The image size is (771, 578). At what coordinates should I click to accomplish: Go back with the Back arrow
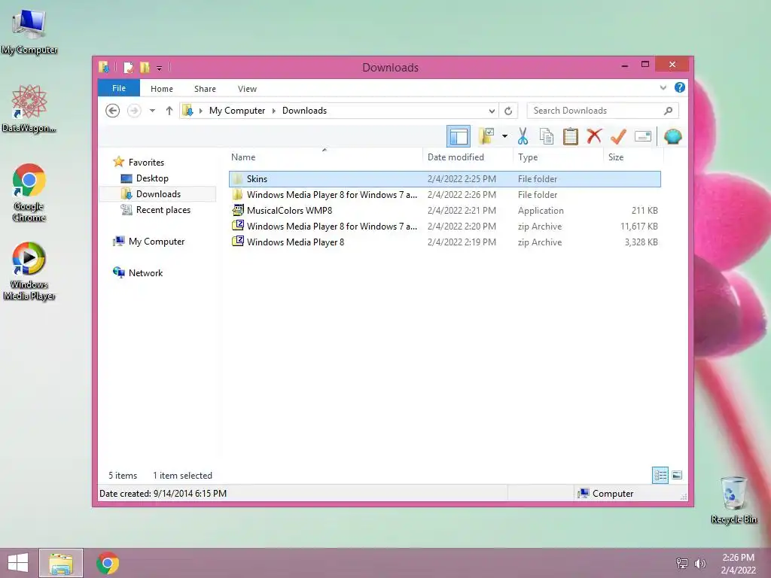113,111
